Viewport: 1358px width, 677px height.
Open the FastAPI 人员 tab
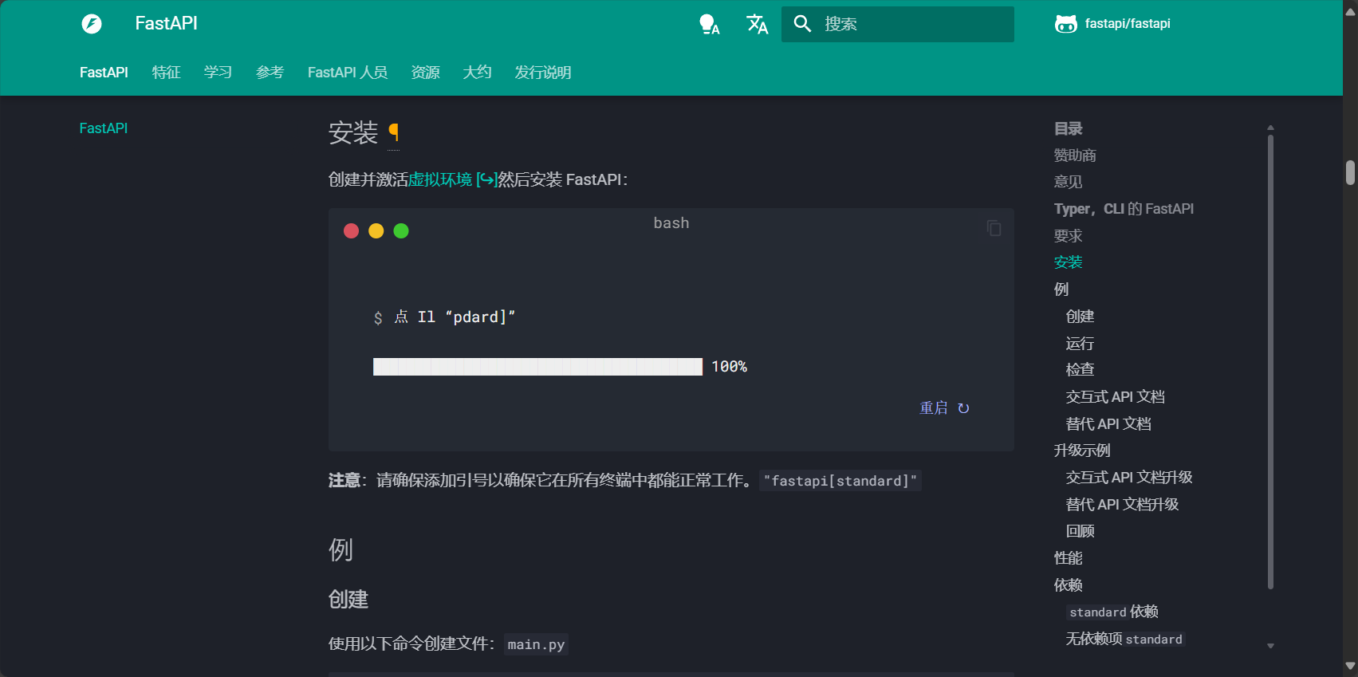348,73
